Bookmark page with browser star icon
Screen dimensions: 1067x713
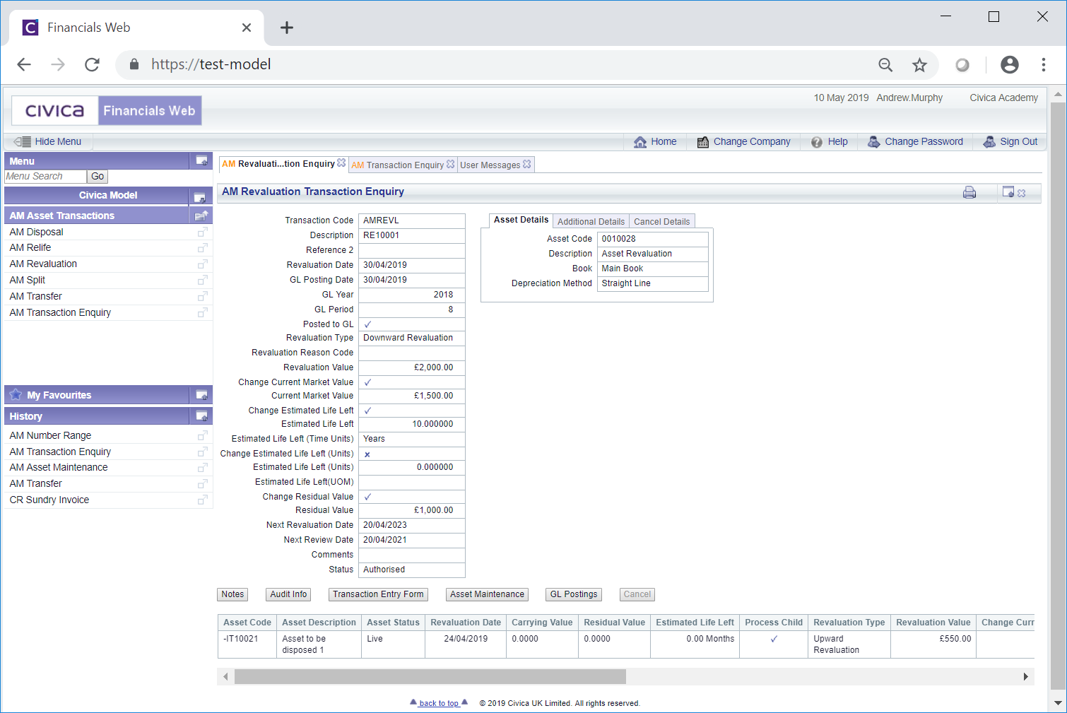click(919, 65)
